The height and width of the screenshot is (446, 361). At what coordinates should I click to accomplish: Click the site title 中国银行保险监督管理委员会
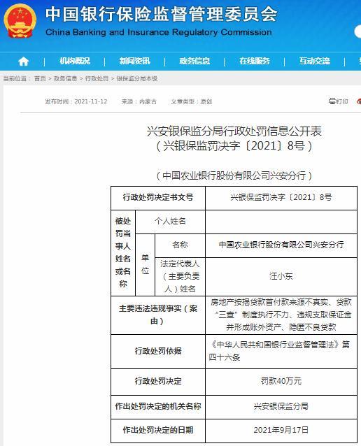[x=162, y=14]
